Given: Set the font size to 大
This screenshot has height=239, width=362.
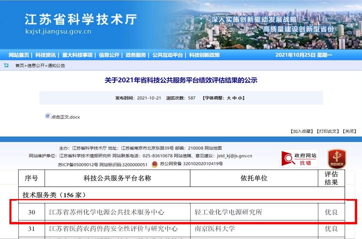Looking at the screenshot, I should [x=228, y=98].
